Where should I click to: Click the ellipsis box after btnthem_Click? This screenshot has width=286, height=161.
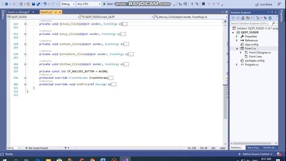pos(126,64)
